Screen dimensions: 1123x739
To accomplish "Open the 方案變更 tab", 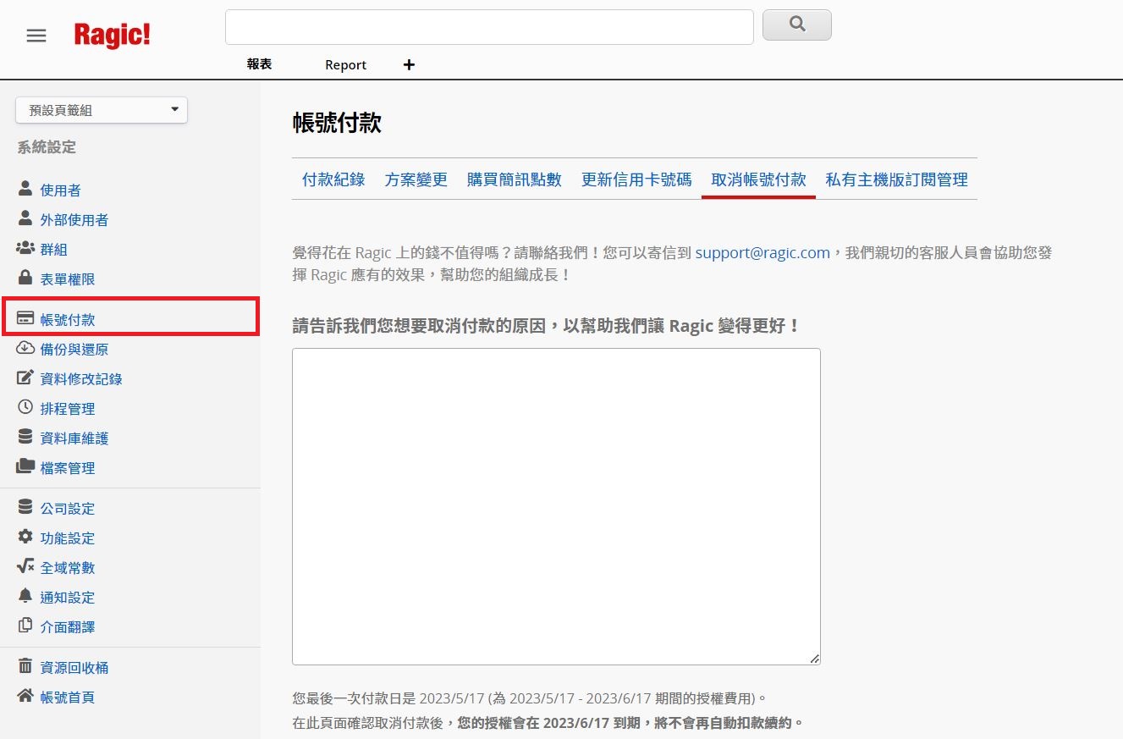I will (x=416, y=179).
